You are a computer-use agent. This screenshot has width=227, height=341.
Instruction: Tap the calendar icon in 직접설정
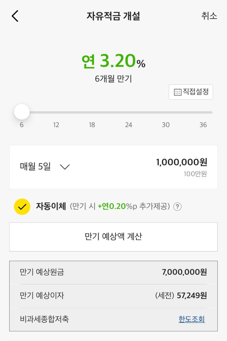[x=178, y=92]
